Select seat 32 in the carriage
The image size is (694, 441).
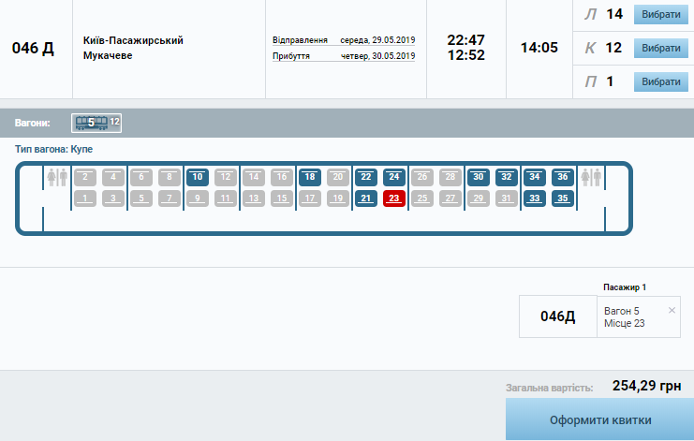pos(507,177)
